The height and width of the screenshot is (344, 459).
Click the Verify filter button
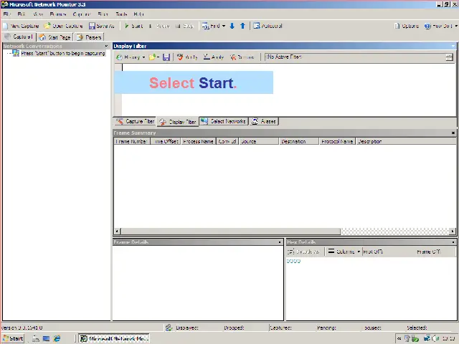point(187,57)
